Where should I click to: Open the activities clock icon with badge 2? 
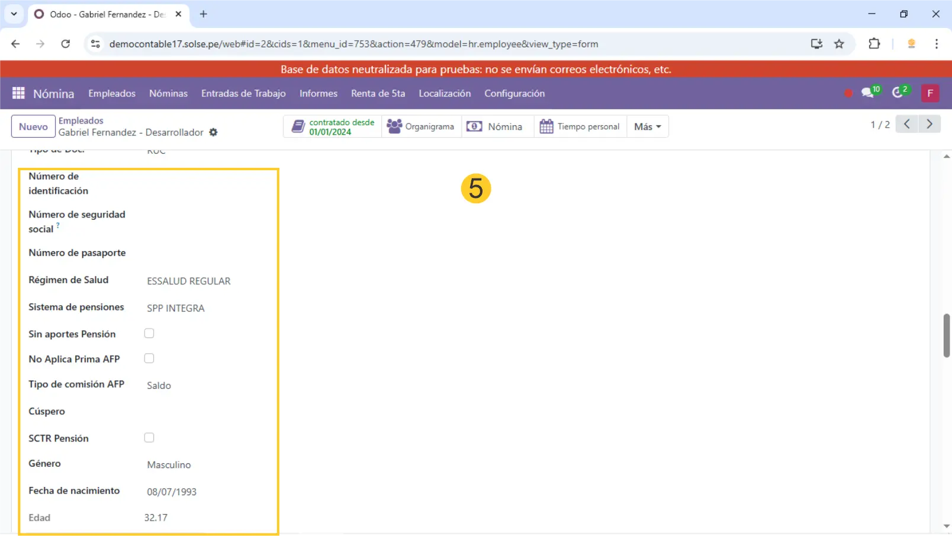tap(899, 93)
